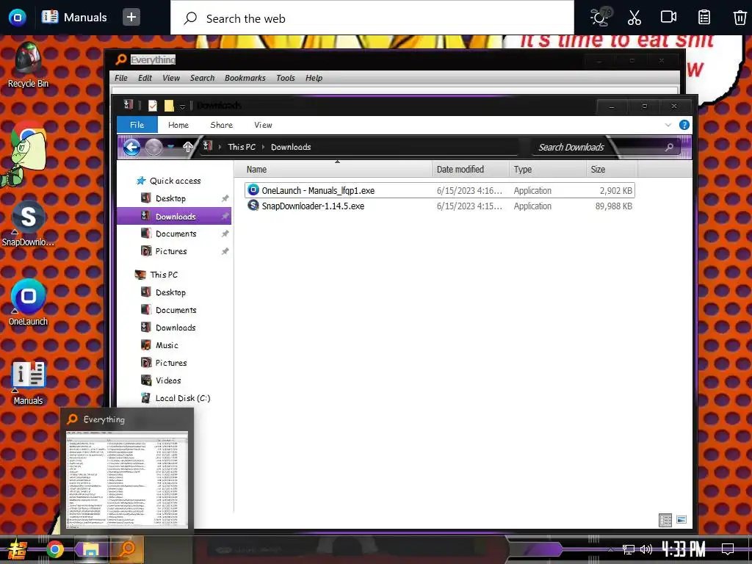Screen dimensions: 752x564
Task: Switch to the Share ribbon tab
Action: tap(221, 125)
